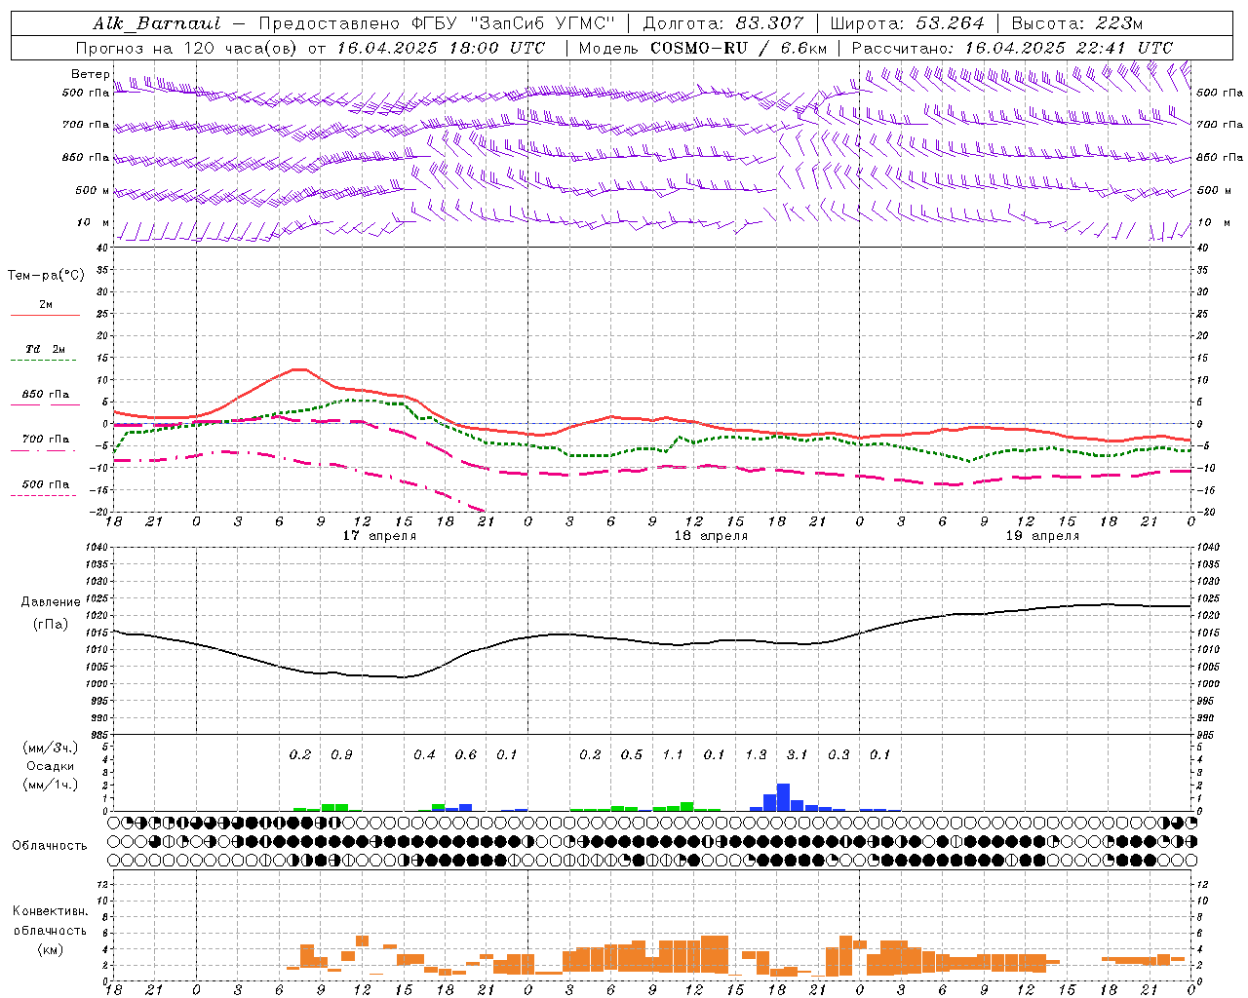
Task: Click the red 2м temperature legend line
Action: click(x=45, y=315)
